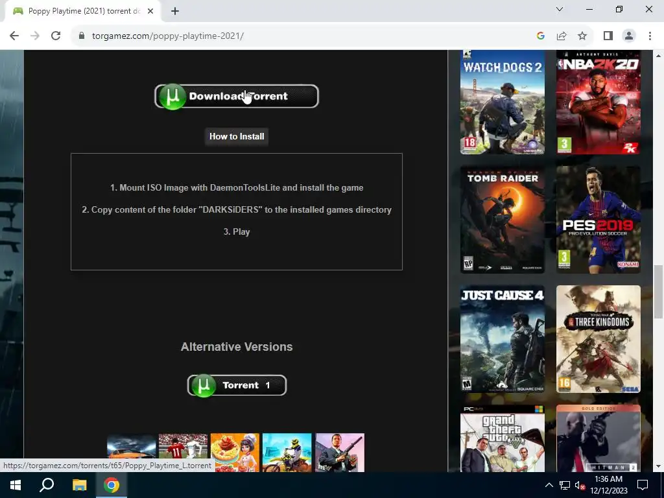Click the Download Torrent button
Viewport: 664px width, 498px height.
(x=236, y=96)
